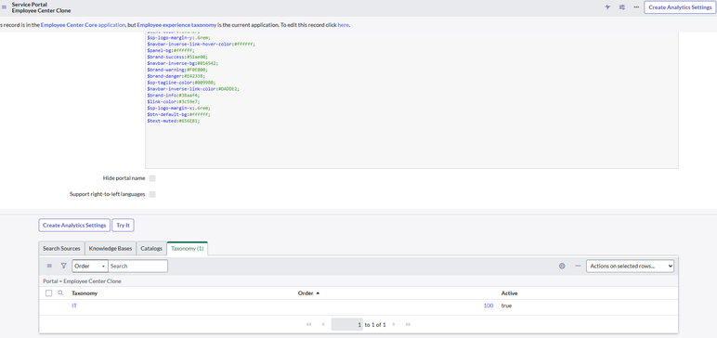Open the Order search field dropdown
The width and height of the screenshot is (717, 338).
90,266
